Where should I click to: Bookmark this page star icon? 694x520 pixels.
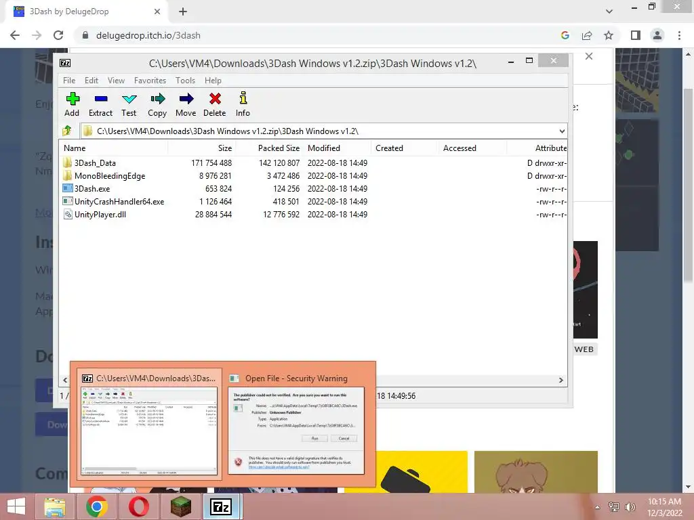click(609, 35)
